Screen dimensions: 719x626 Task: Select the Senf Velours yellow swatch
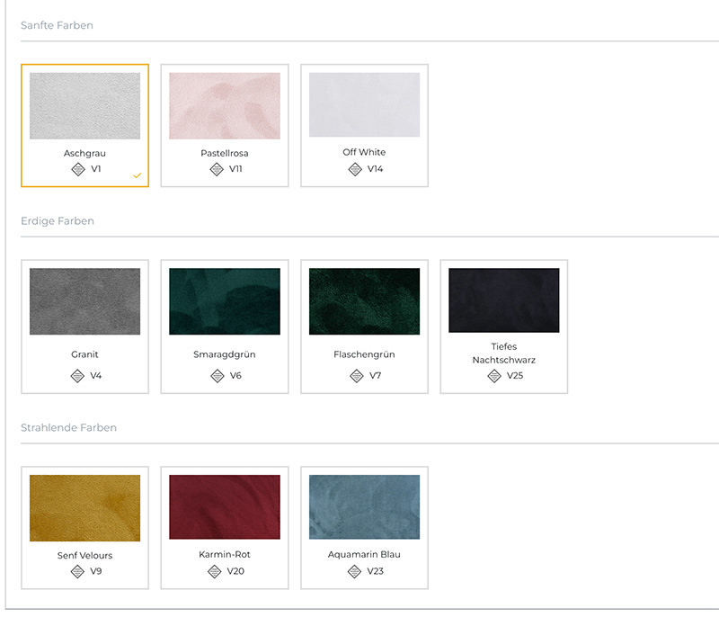[x=84, y=508]
